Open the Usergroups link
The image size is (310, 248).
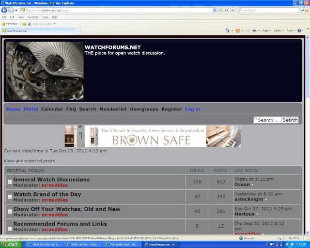(144, 109)
